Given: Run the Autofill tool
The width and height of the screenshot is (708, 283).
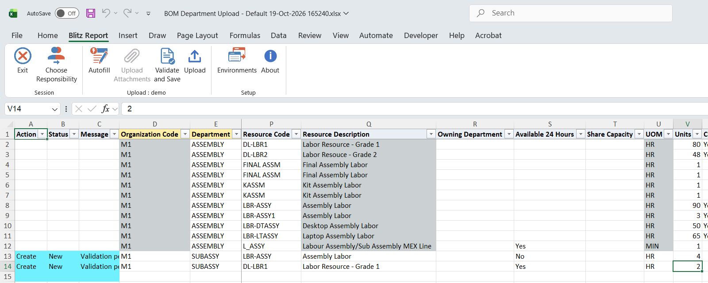Looking at the screenshot, I should [99, 61].
